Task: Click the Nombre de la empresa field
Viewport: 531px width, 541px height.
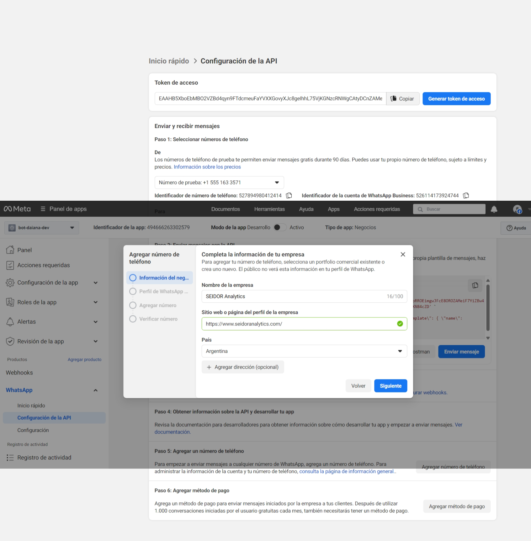Action: click(304, 296)
